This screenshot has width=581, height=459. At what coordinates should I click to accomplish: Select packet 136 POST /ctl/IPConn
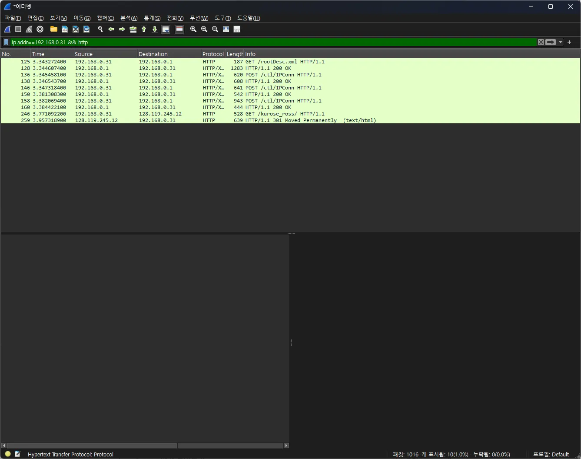pos(290,75)
